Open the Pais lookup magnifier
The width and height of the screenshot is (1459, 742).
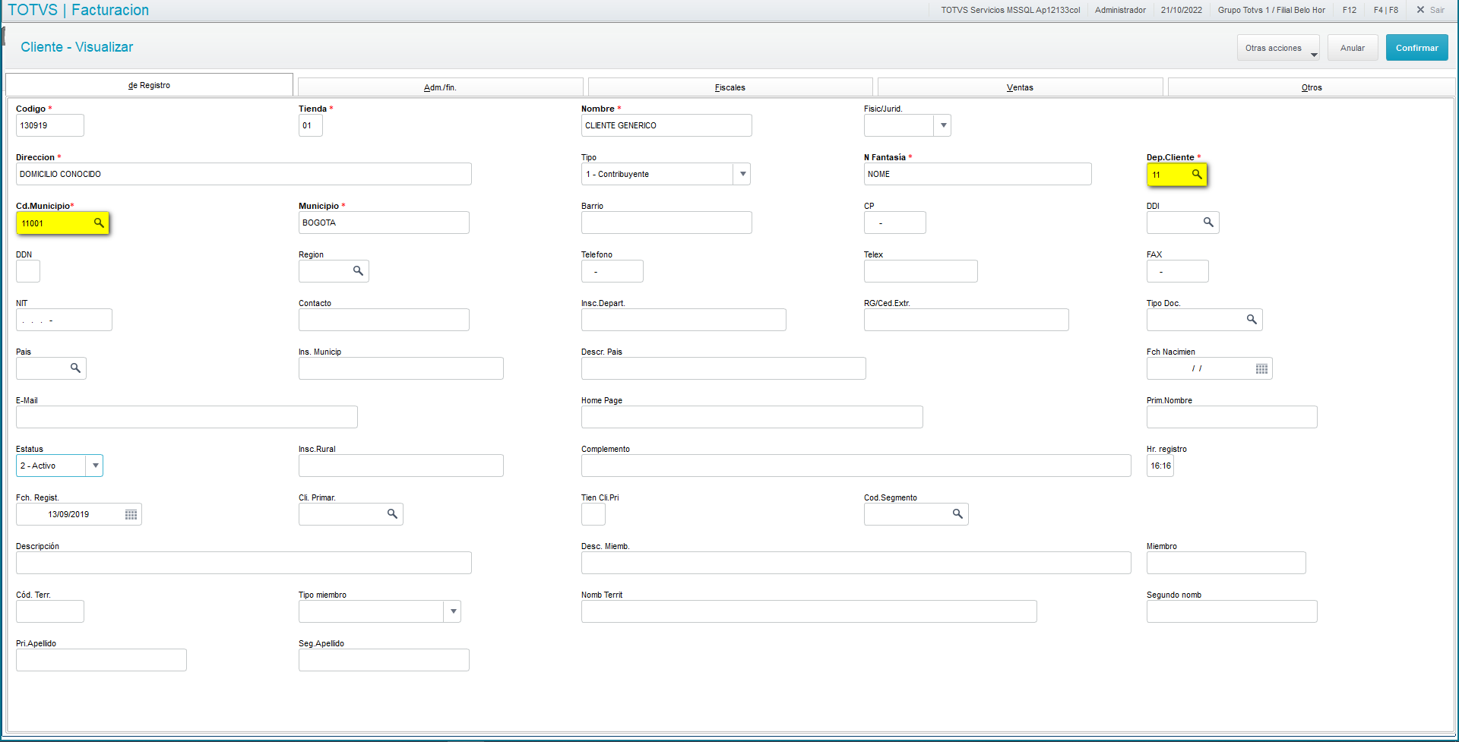pyautogui.click(x=75, y=368)
